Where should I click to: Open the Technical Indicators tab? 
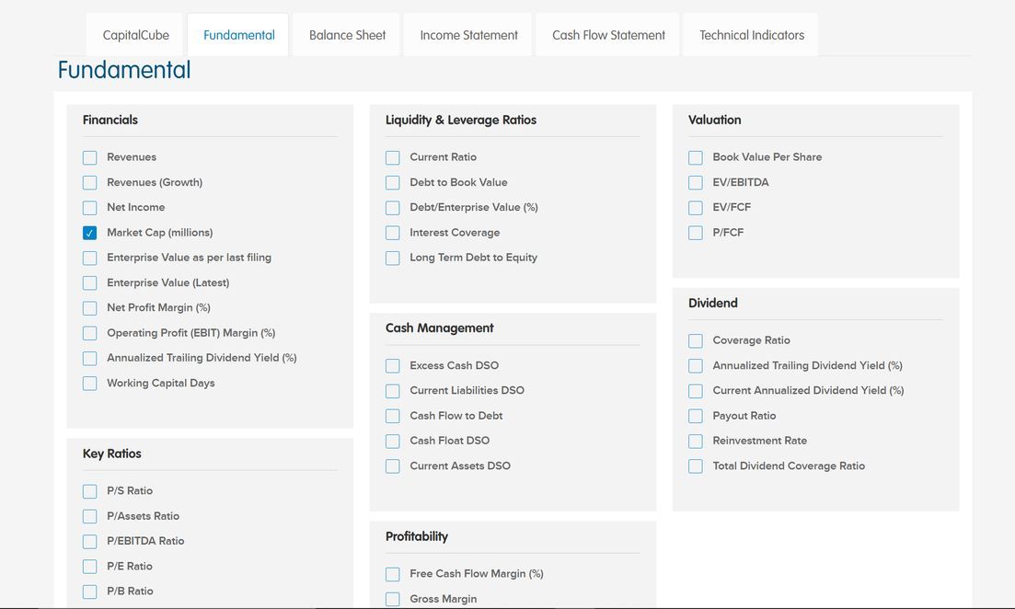[751, 35]
